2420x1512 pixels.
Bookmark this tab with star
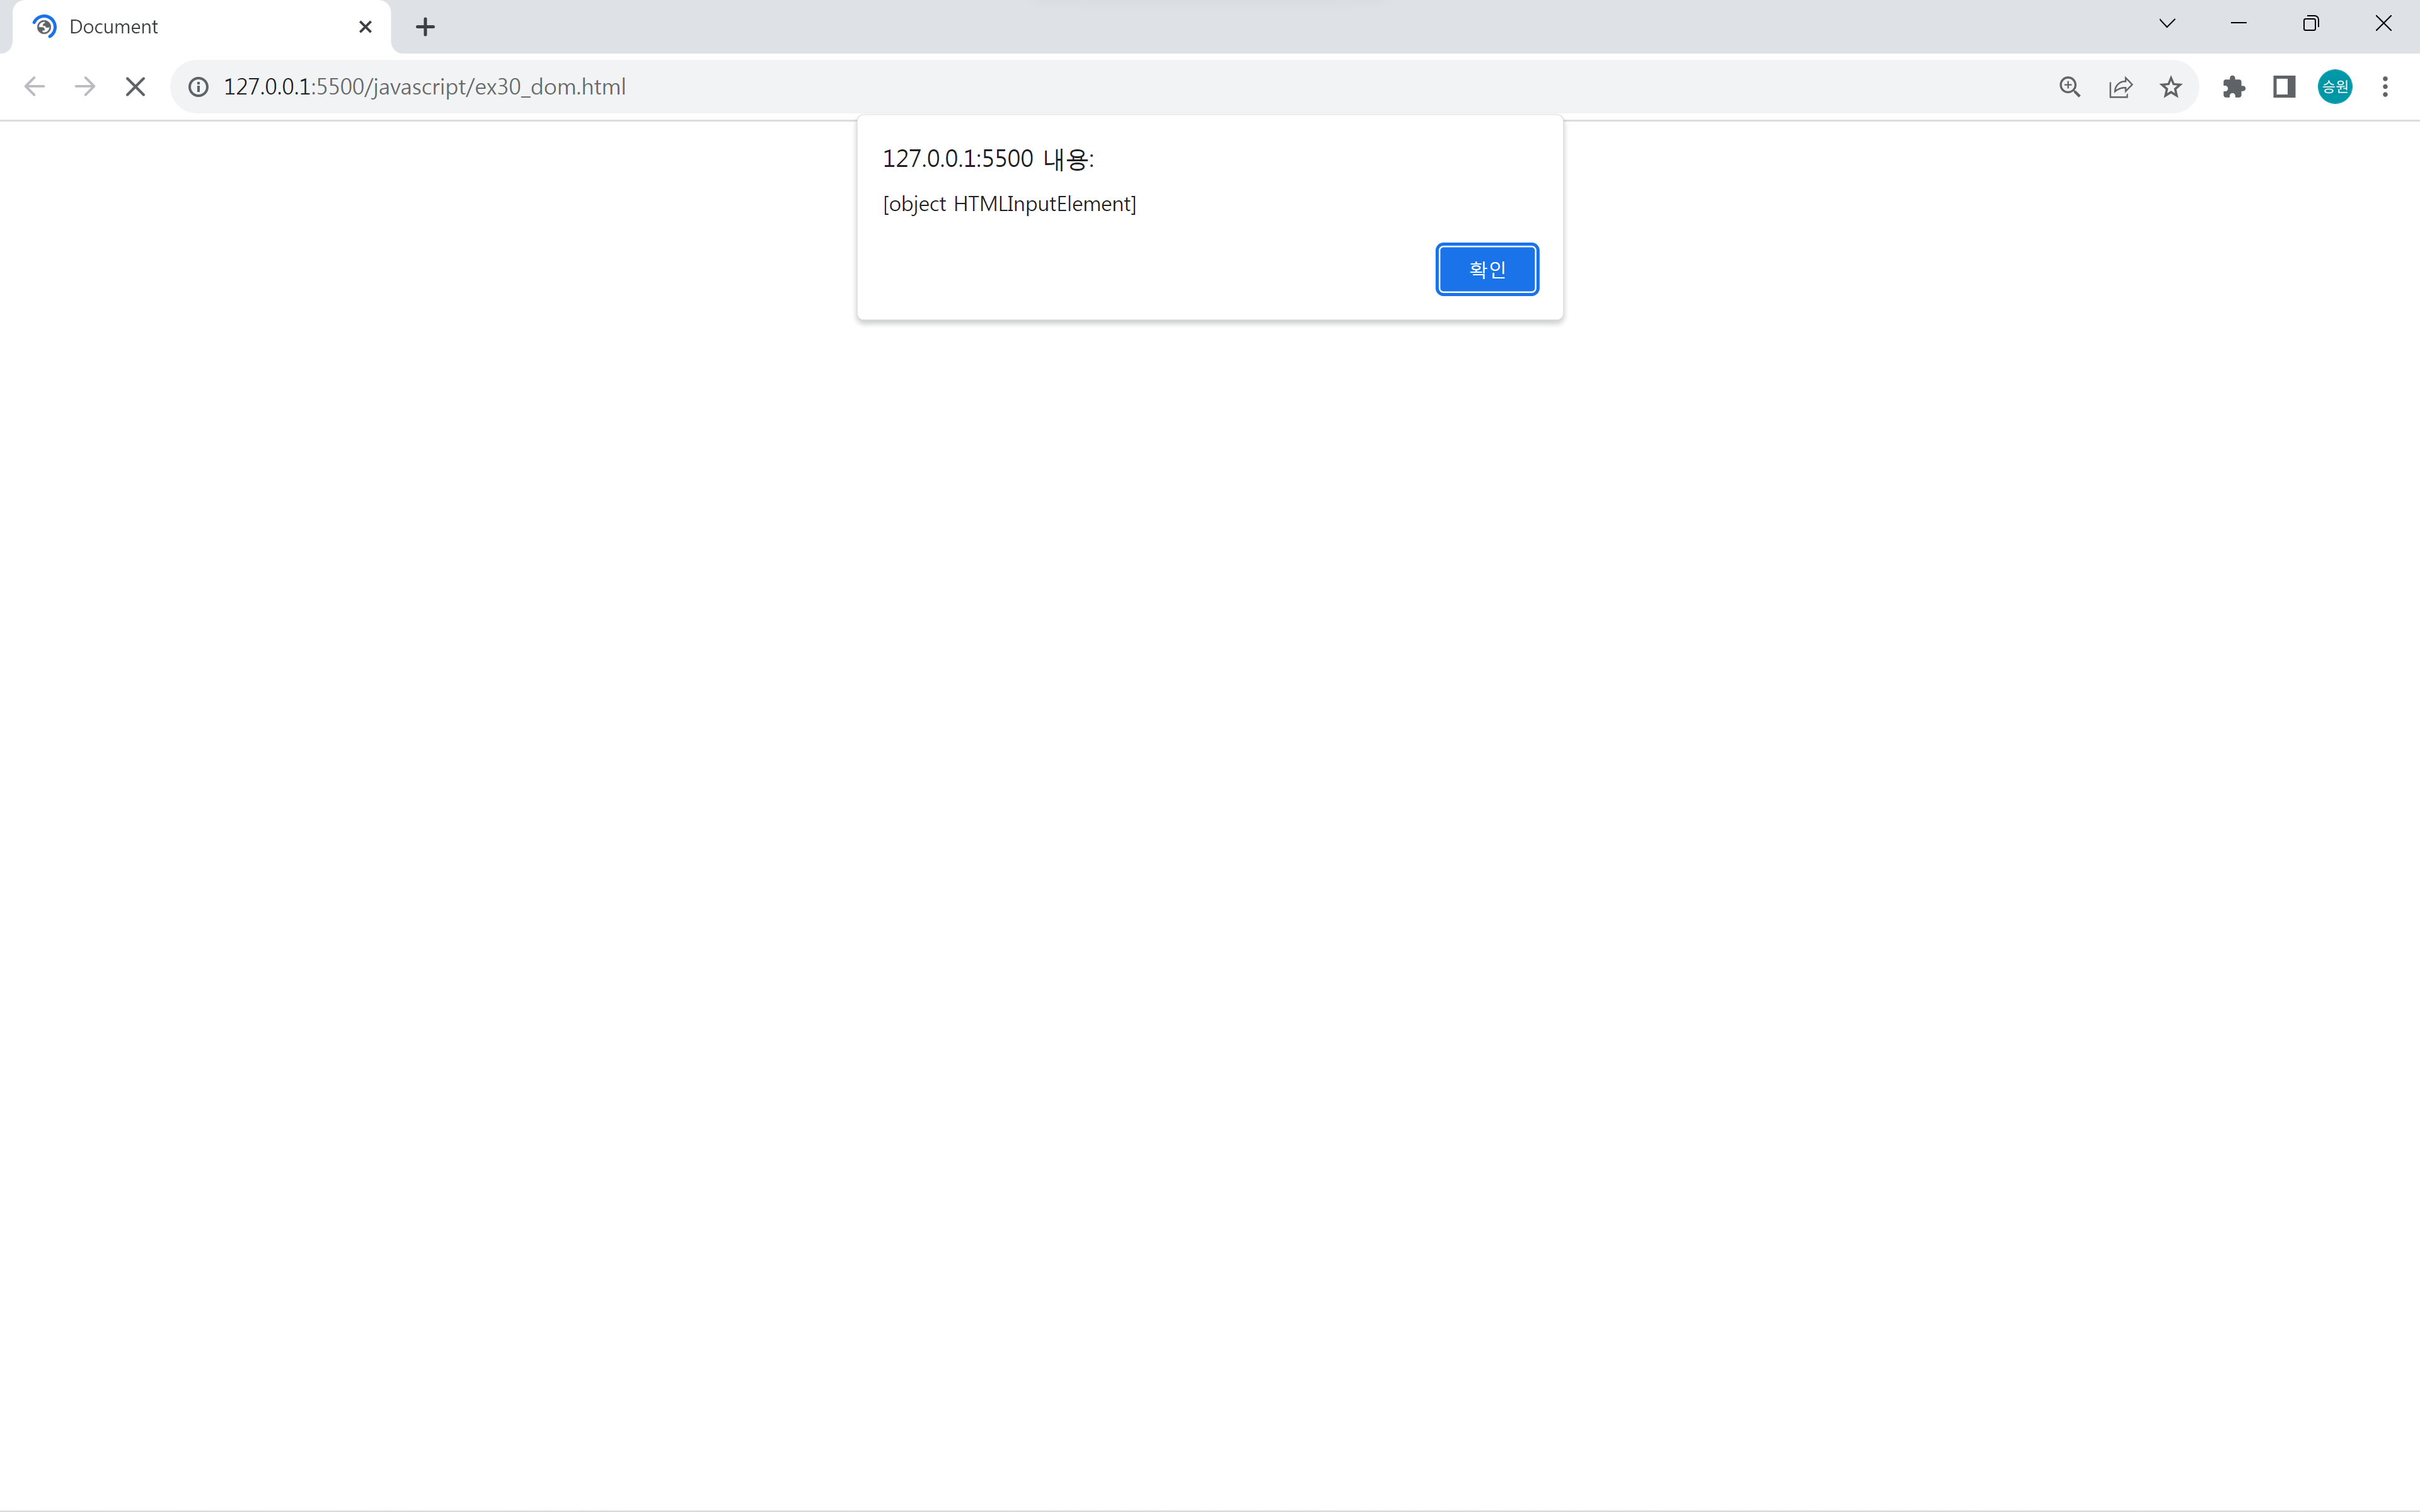click(2170, 87)
